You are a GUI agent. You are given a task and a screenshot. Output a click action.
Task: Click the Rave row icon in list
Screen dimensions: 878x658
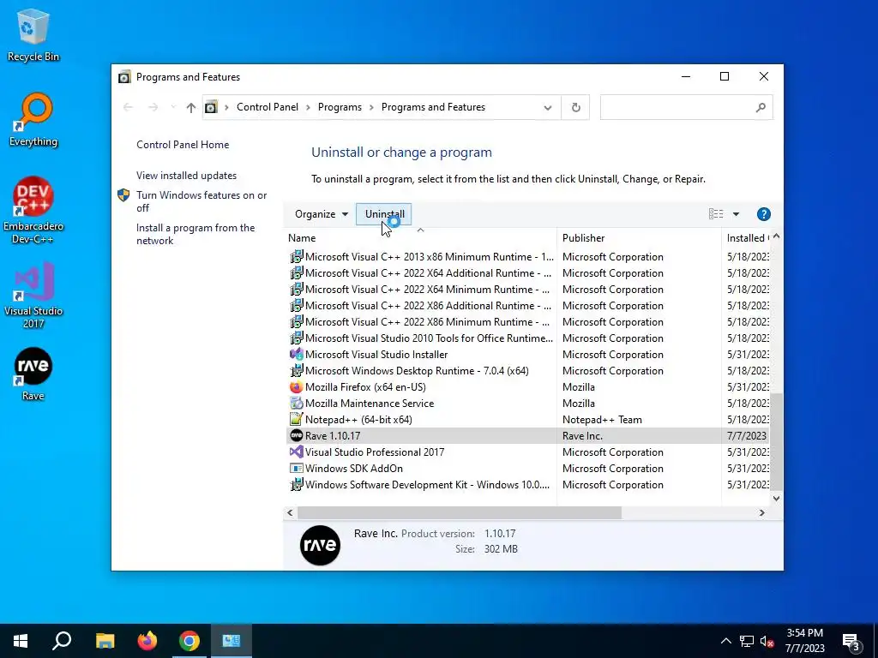point(296,436)
